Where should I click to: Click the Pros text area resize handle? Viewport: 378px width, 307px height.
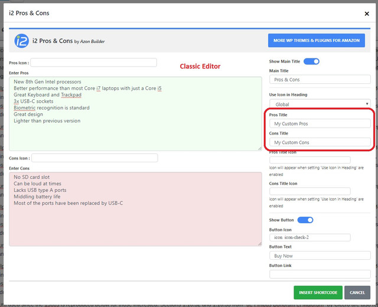pyautogui.click(x=260, y=149)
